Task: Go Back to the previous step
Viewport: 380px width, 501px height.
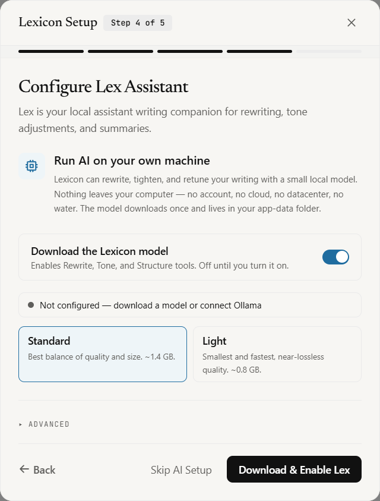Action: (37, 470)
